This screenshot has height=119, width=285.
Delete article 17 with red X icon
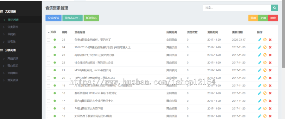coord(270,101)
